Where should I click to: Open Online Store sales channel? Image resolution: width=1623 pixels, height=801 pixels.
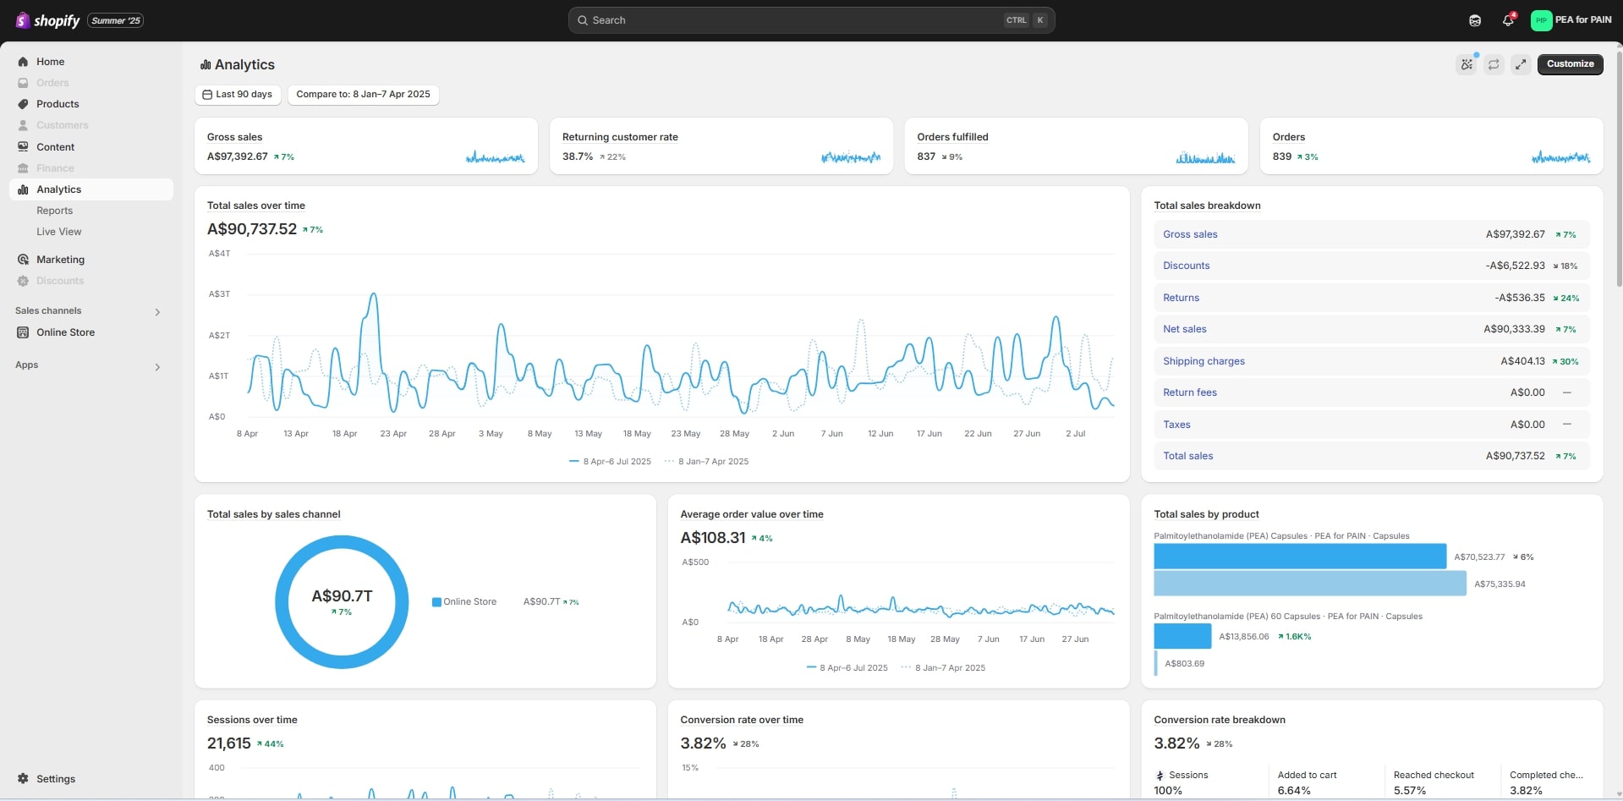click(x=65, y=332)
